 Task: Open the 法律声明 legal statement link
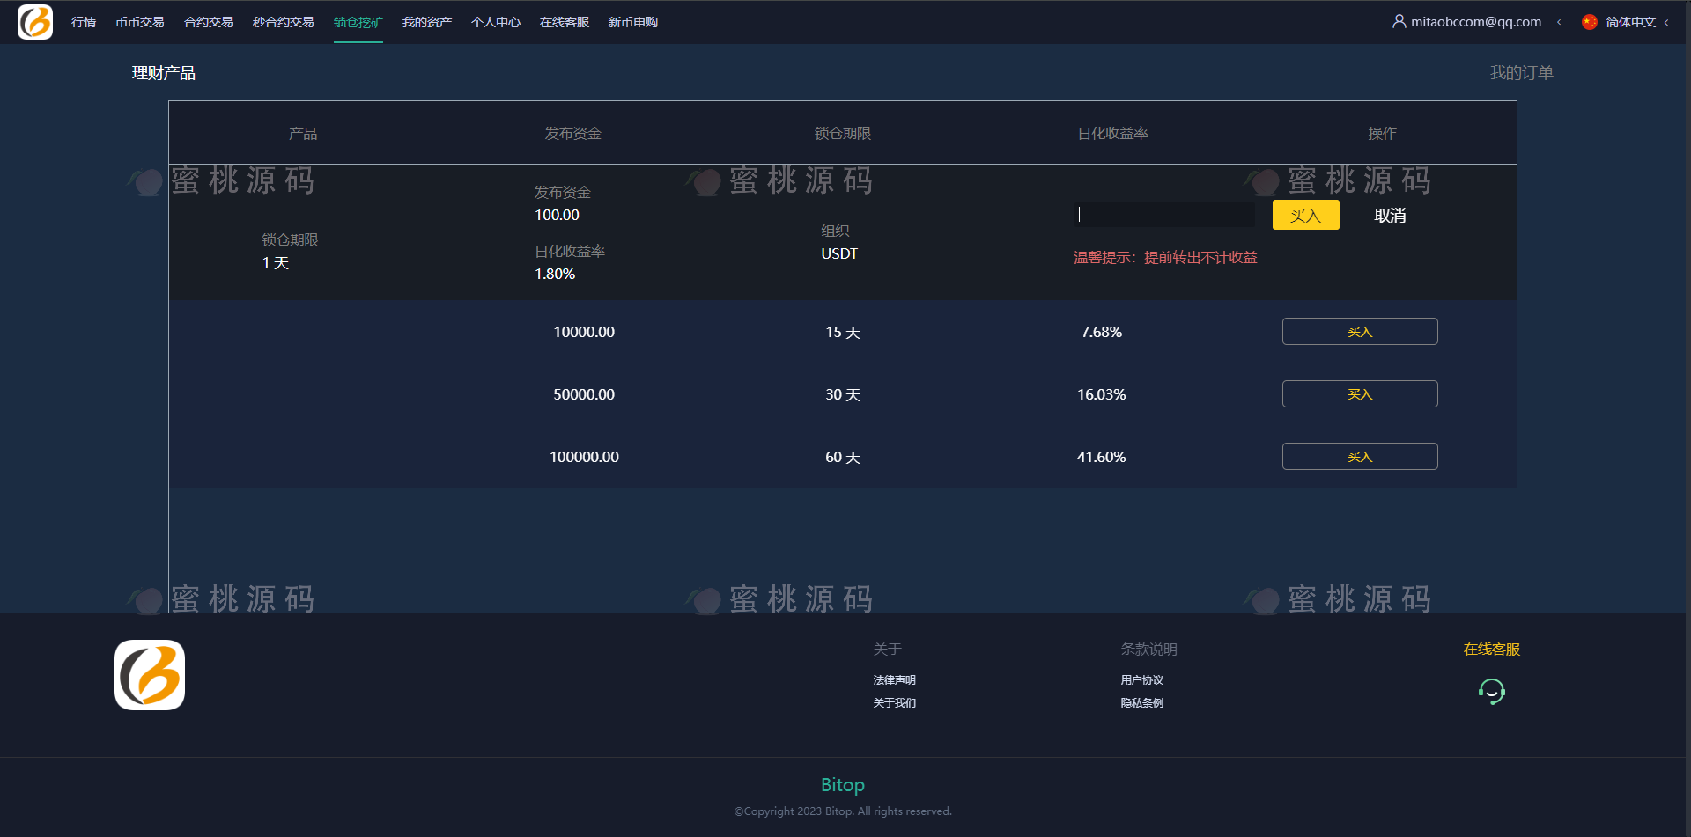[x=894, y=680]
